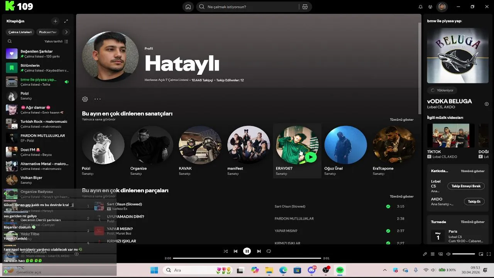Open the miniplayer icon
This screenshot has width=494, height=278.
tap(481, 254)
